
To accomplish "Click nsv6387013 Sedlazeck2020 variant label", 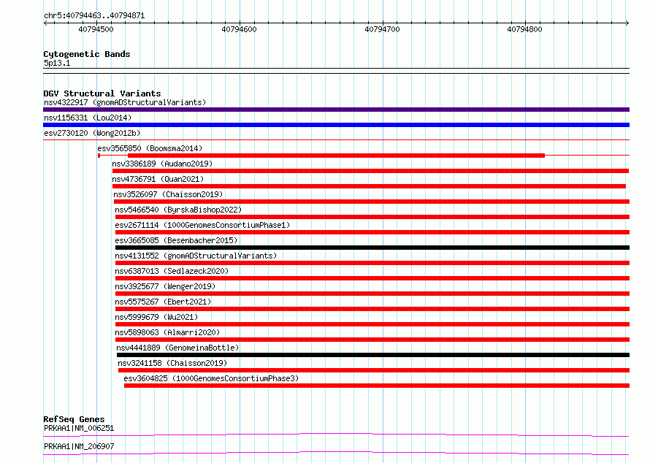I will pos(172,271).
